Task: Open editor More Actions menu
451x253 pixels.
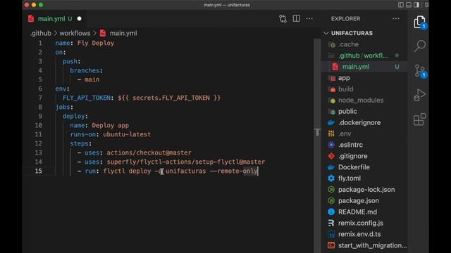Action: pyautogui.click(x=309, y=19)
